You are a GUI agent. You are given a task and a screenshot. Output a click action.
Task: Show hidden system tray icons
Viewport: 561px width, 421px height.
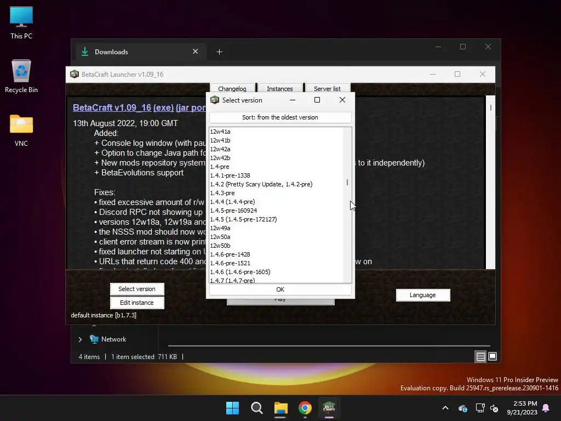tap(445, 408)
